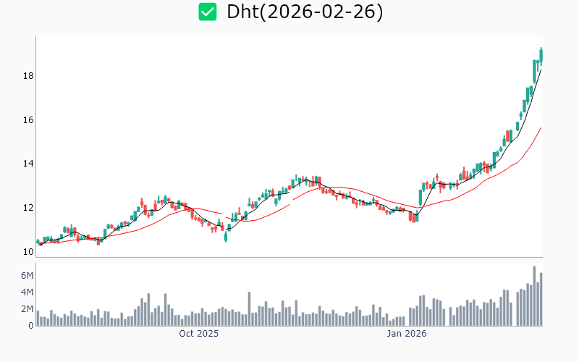Click the right end of the black average line
The height and width of the screenshot is (362, 579).
coord(541,70)
